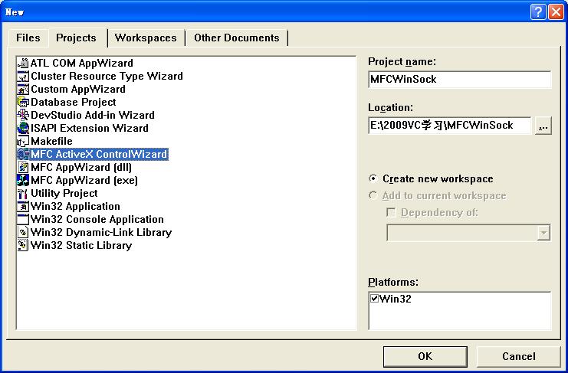Click the MFC AppWizard (exe) icon
The width and height of the screenshot is (568, 373).
tap(23, 180)
